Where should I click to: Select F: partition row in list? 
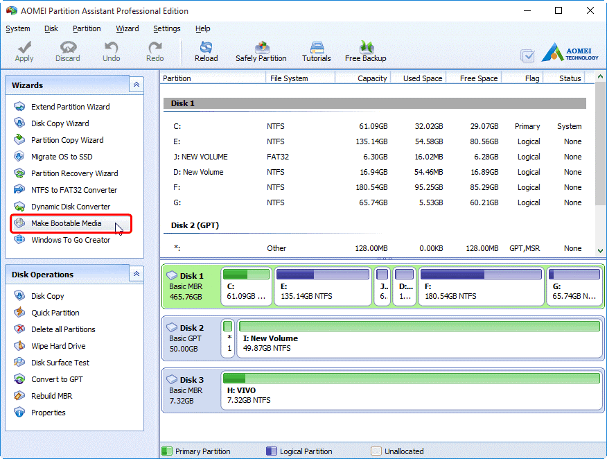coord(375,187)
